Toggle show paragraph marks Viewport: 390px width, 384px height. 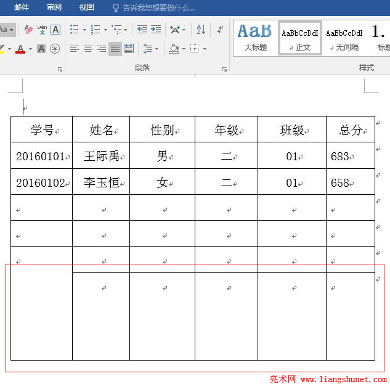(x=220, y=30)
